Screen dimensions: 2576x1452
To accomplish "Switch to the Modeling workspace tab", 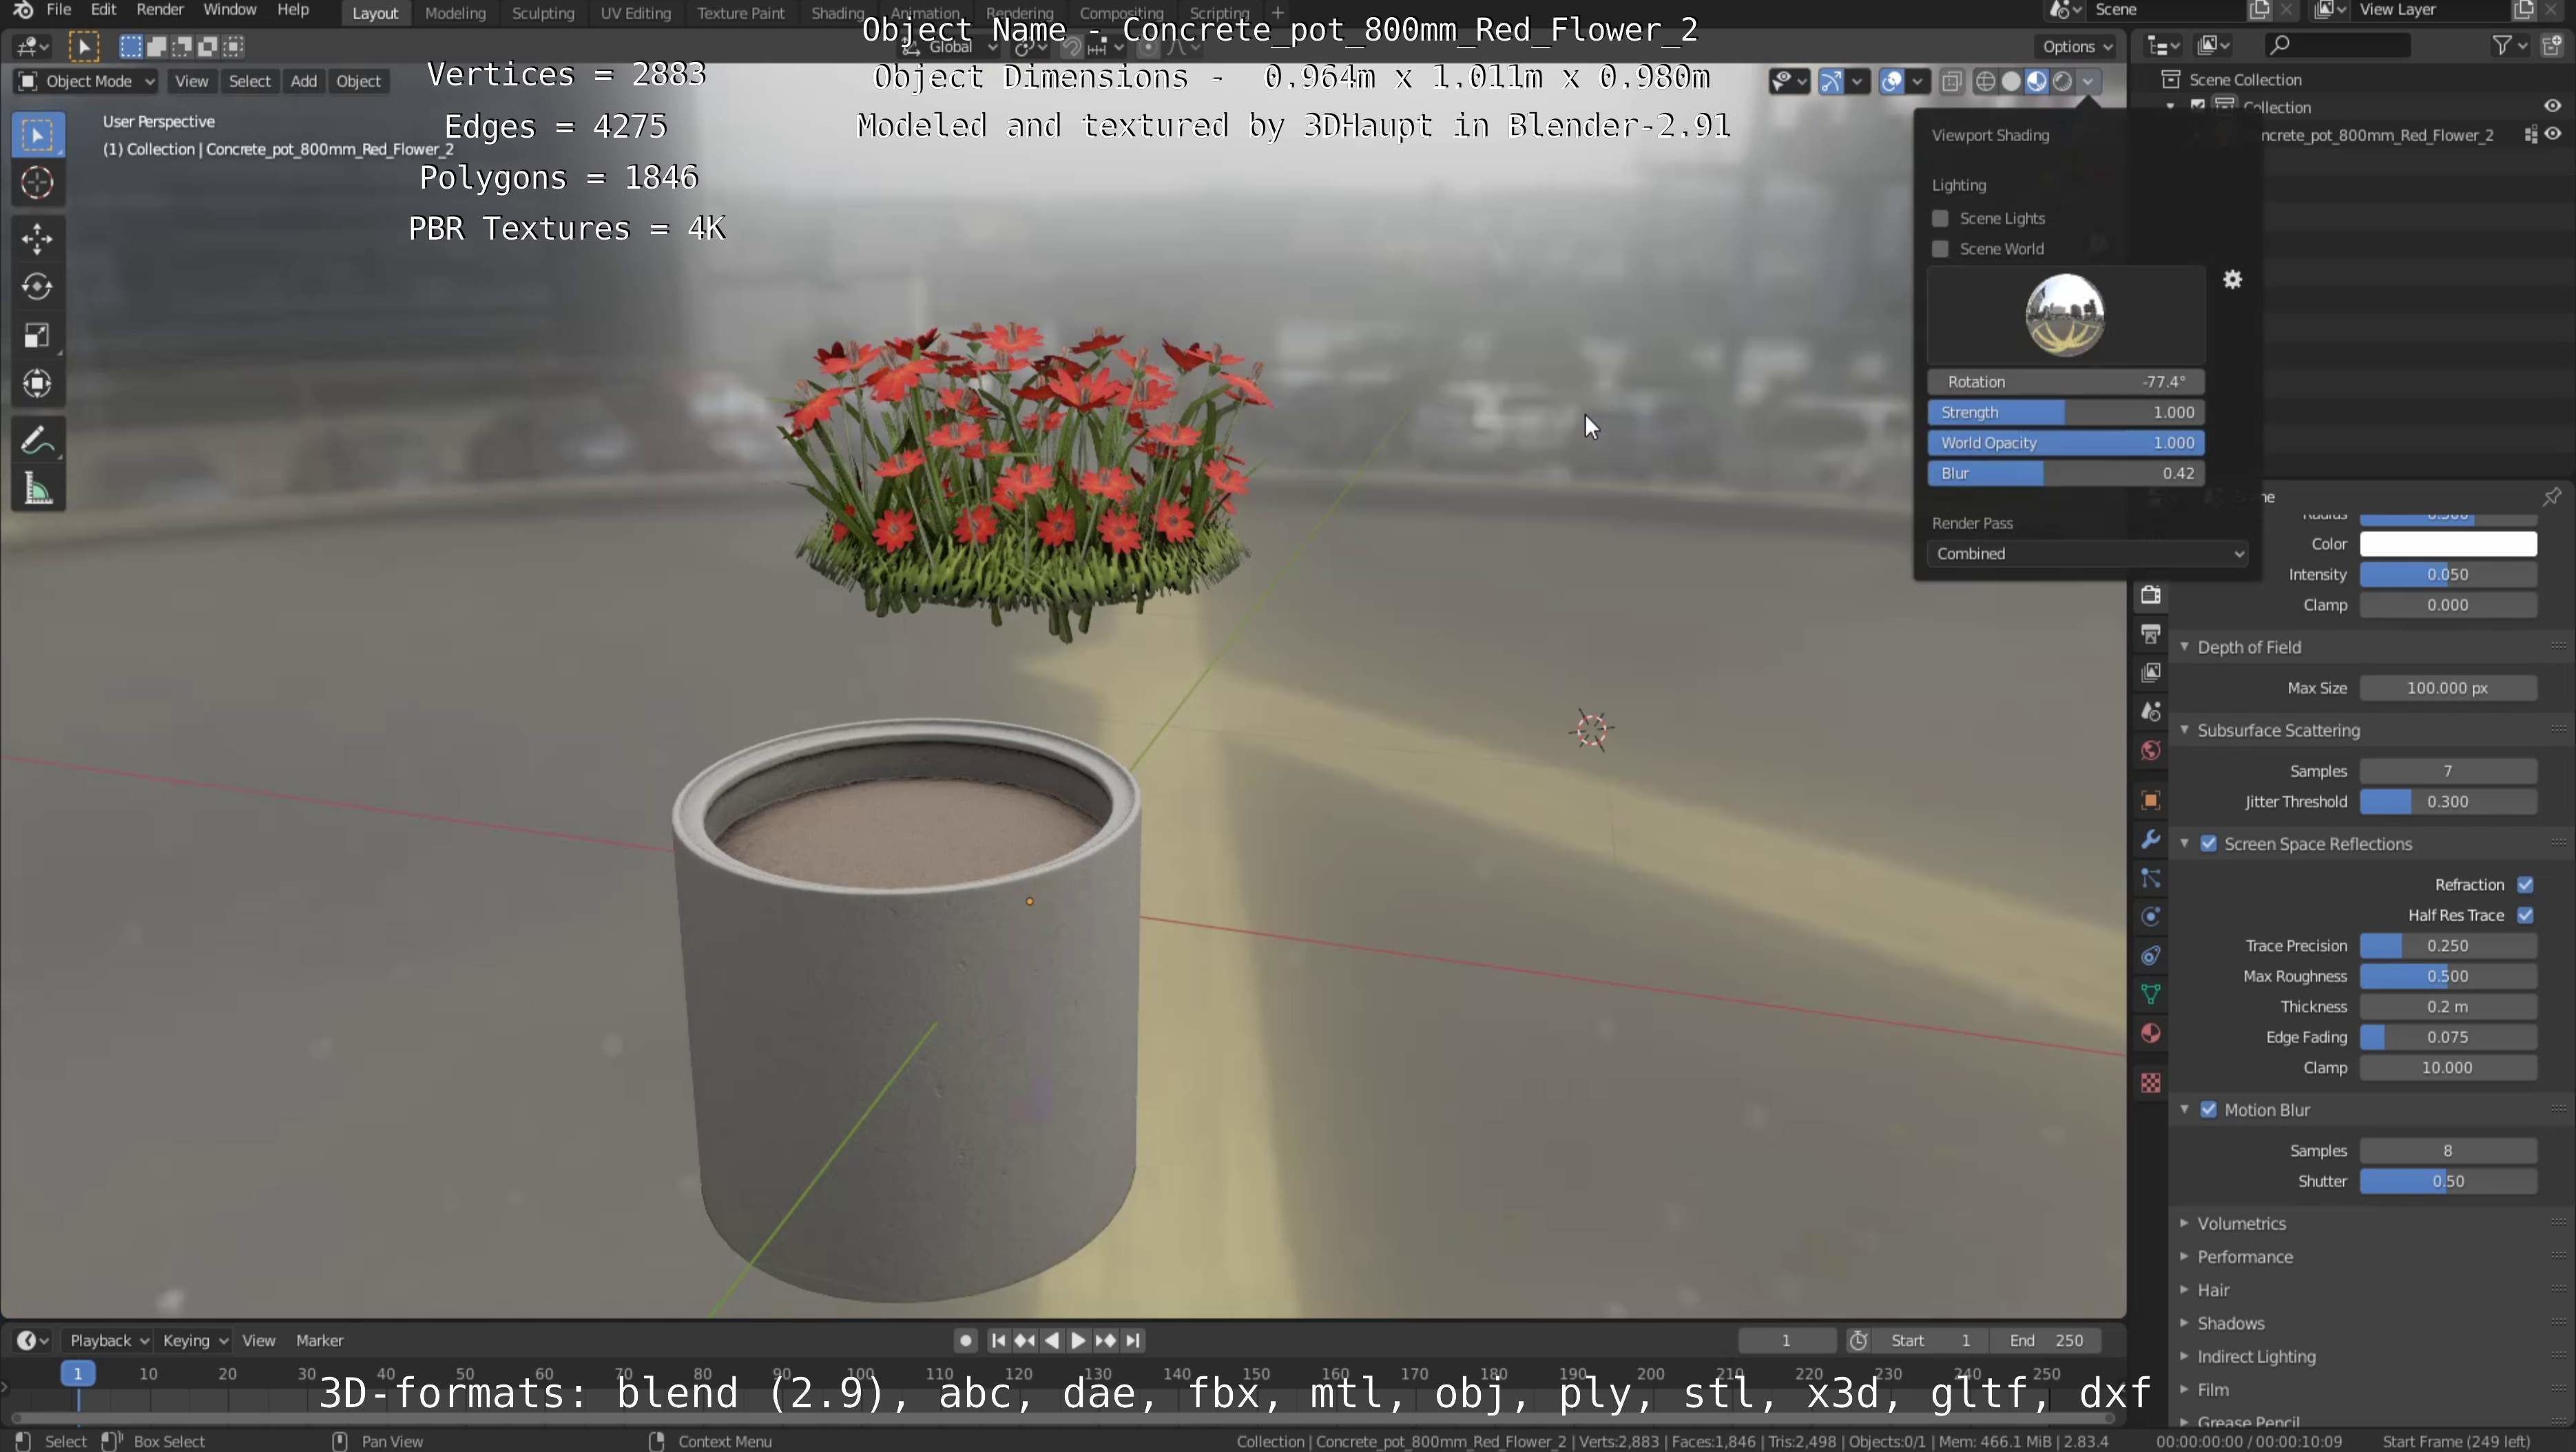I will (455, 13).
